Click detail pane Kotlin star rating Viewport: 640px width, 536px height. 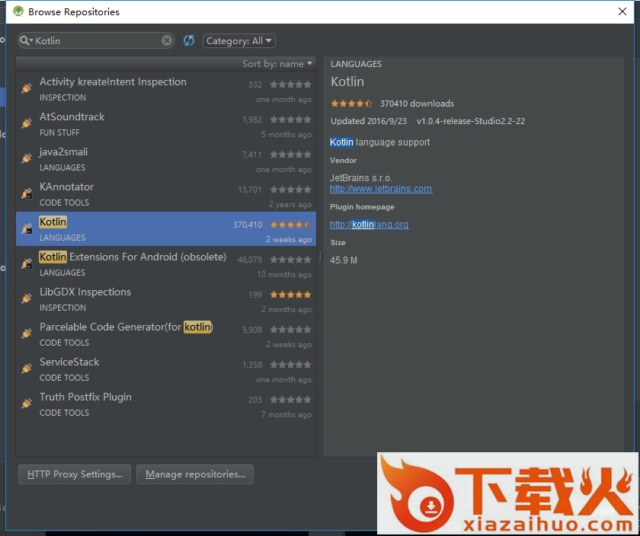pyautogui.click(x=351, y=104)
